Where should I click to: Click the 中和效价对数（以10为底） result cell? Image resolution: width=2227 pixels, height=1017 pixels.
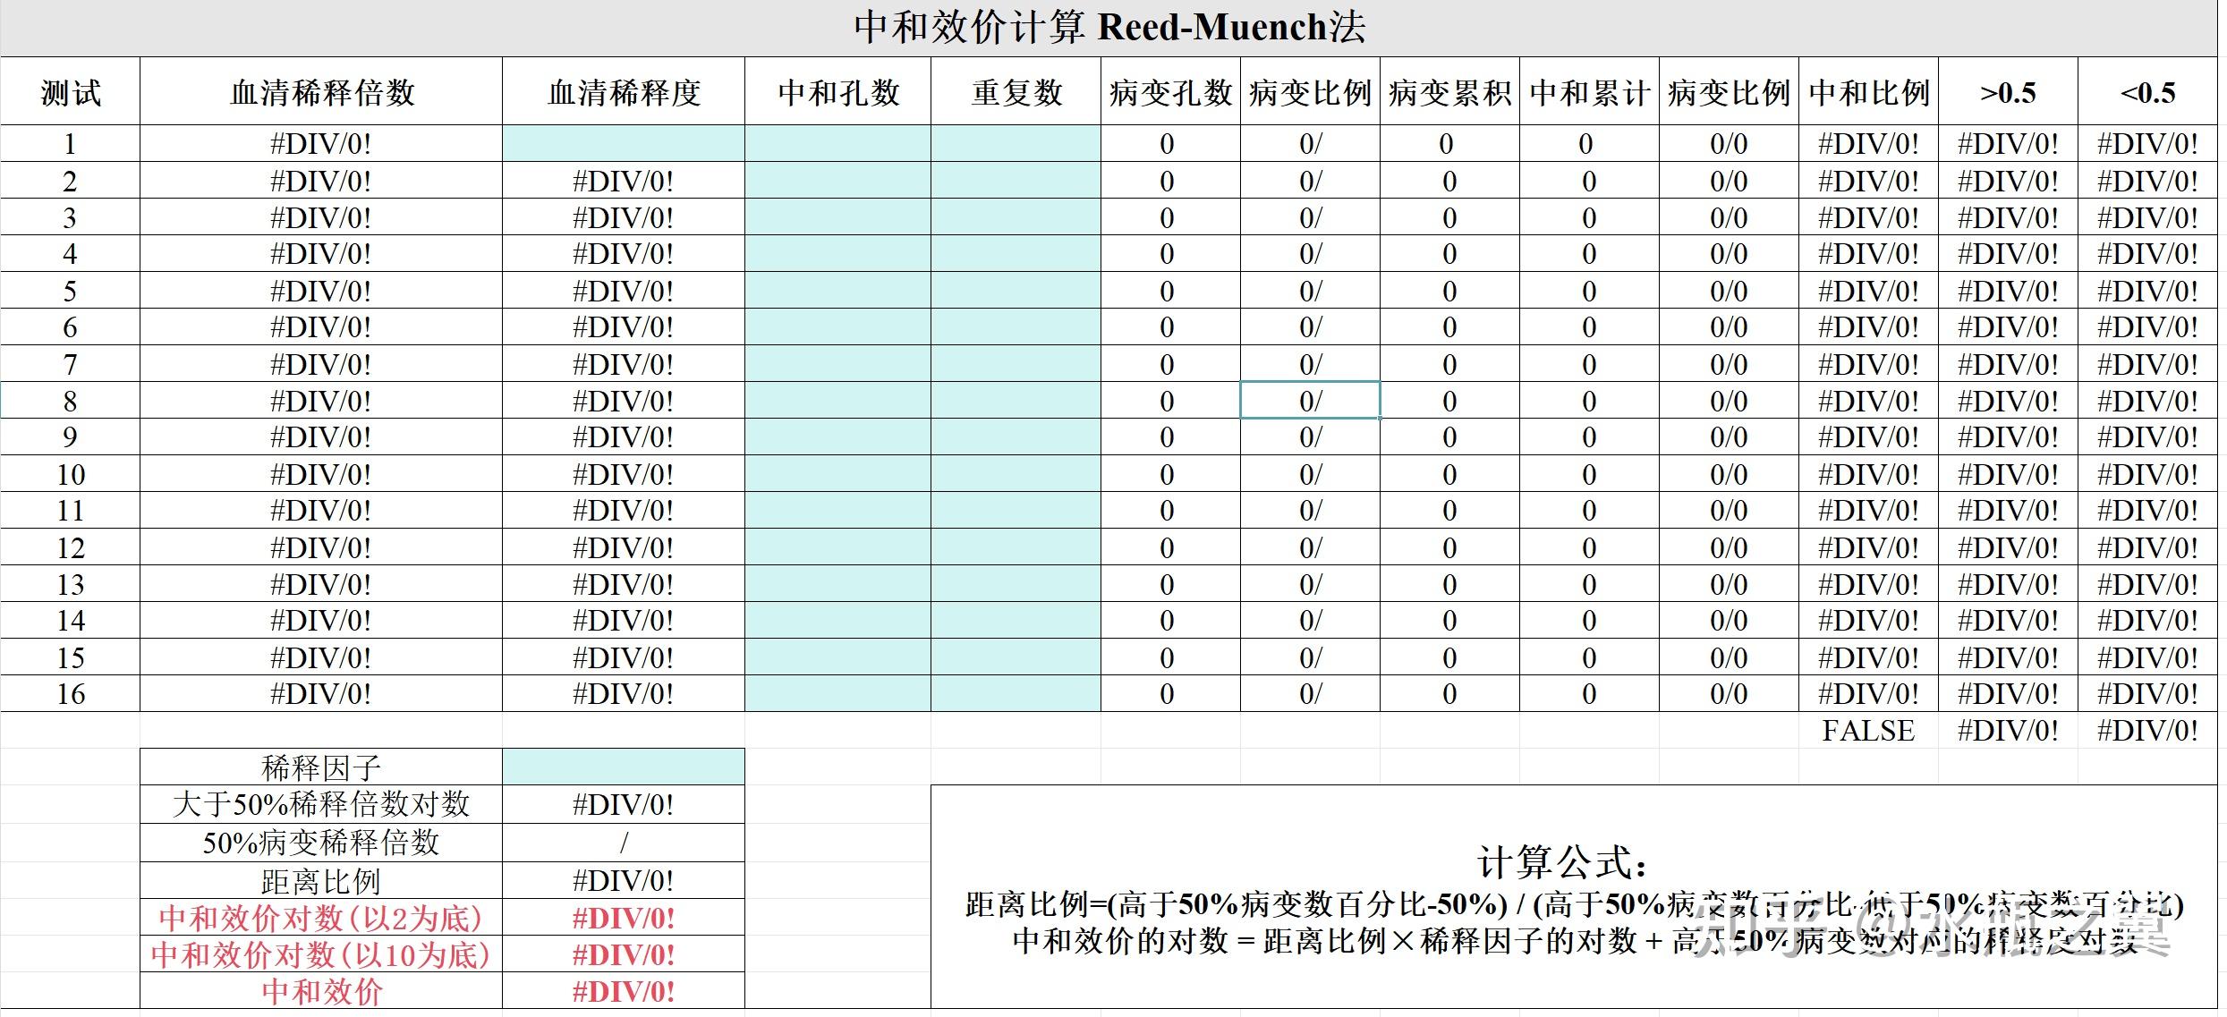pyautogui.click(x=624, y=953)
